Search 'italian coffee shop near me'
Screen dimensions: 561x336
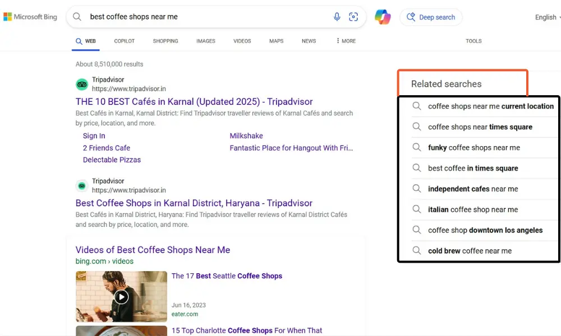[473, 209]
